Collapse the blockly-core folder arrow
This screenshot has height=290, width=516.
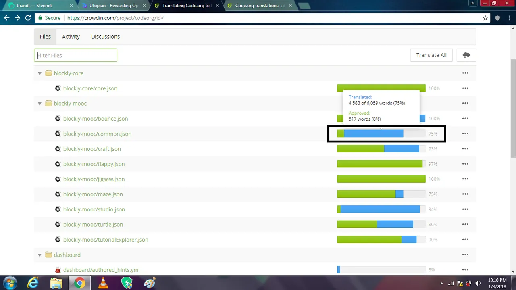(x=40, y=73)
